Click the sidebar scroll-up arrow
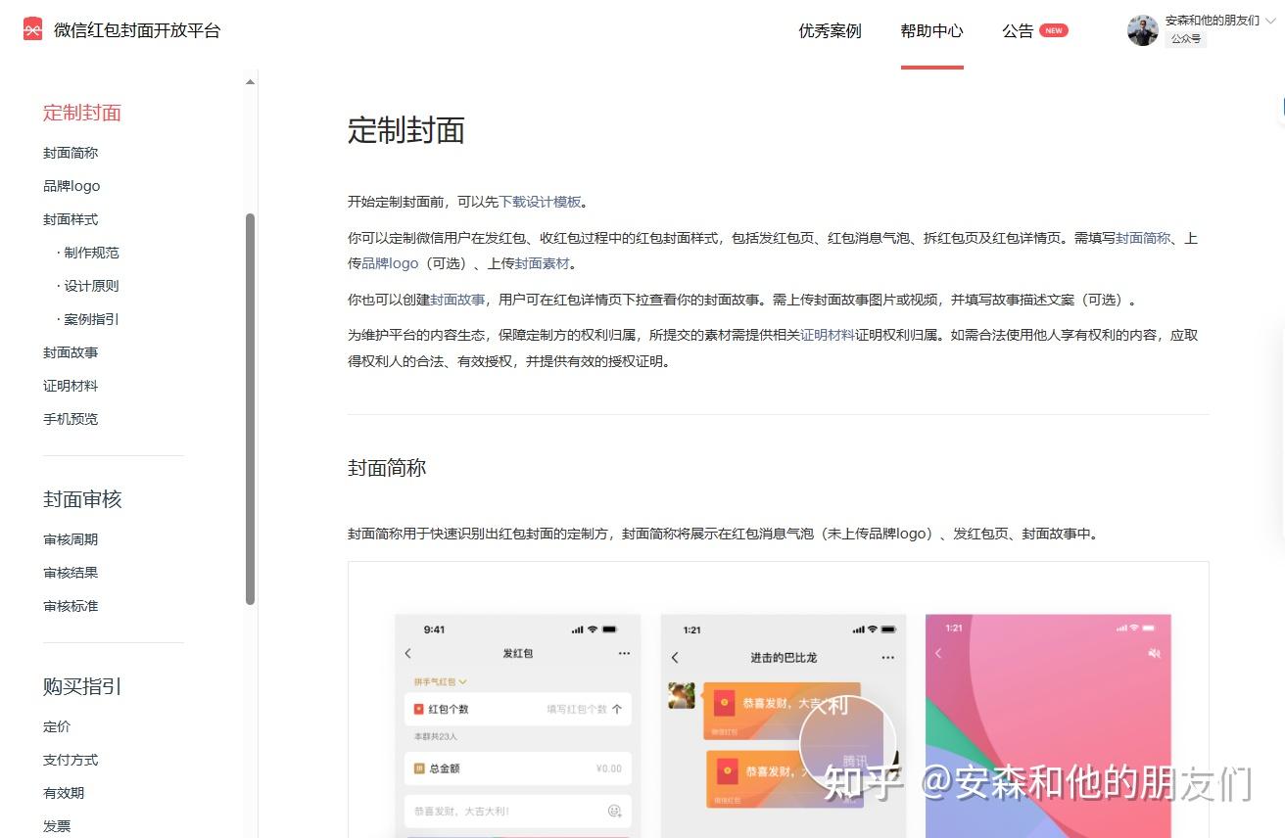Viewport: 1285px width, 838px height. [x=250, y=82]
